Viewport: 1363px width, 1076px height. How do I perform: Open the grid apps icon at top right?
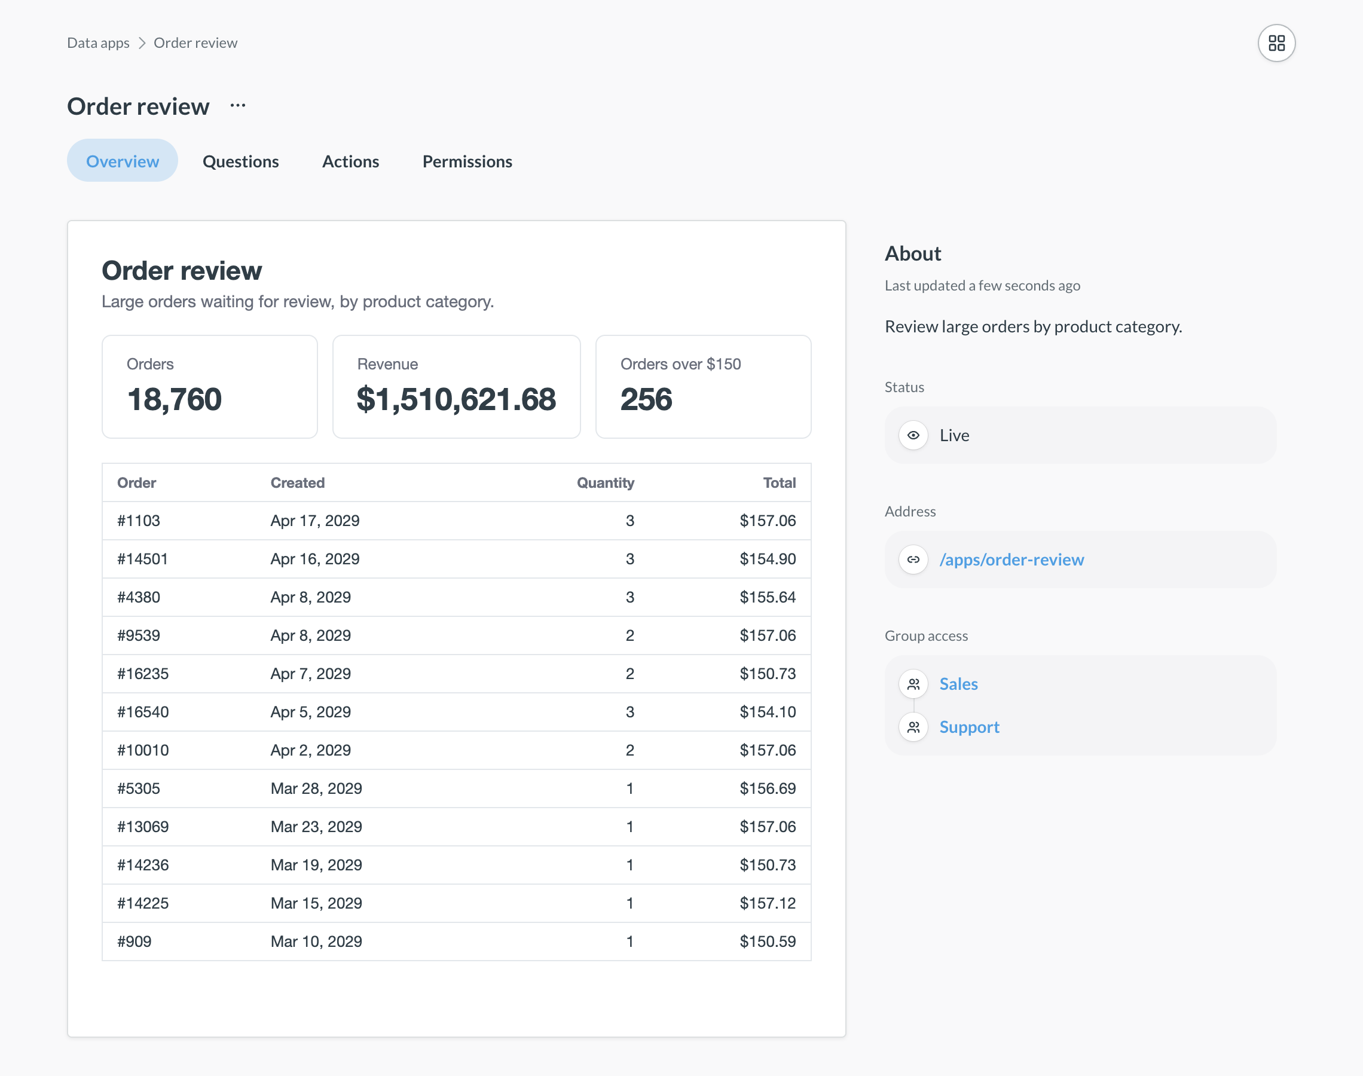pyautogui.click(x=1276, y=43)
